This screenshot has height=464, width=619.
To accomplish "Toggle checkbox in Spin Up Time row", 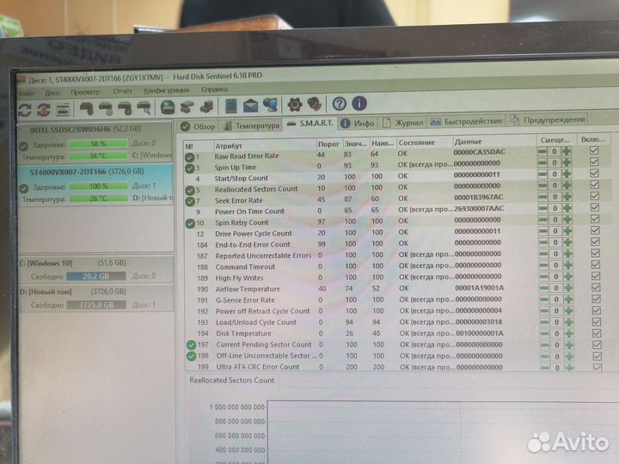I will (594, 162).
